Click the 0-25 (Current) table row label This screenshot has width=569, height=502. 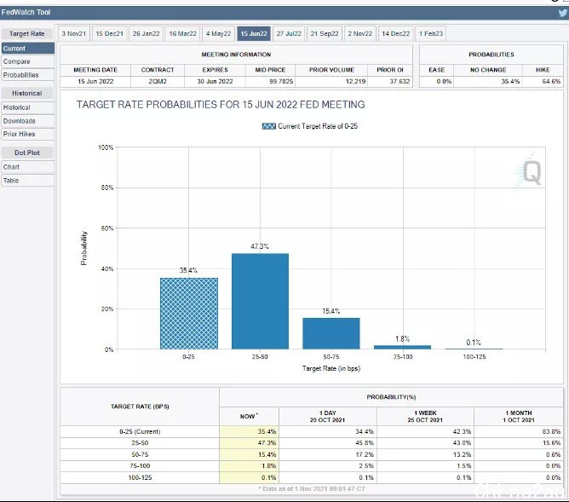coord(140,431)
